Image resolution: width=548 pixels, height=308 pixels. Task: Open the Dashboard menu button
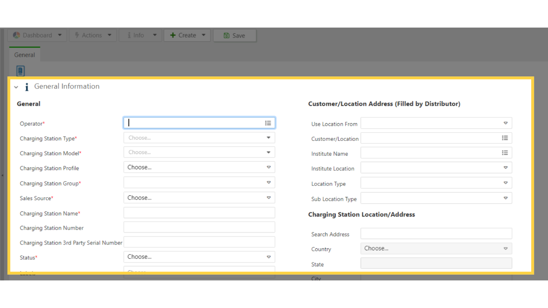pos(37,35)
